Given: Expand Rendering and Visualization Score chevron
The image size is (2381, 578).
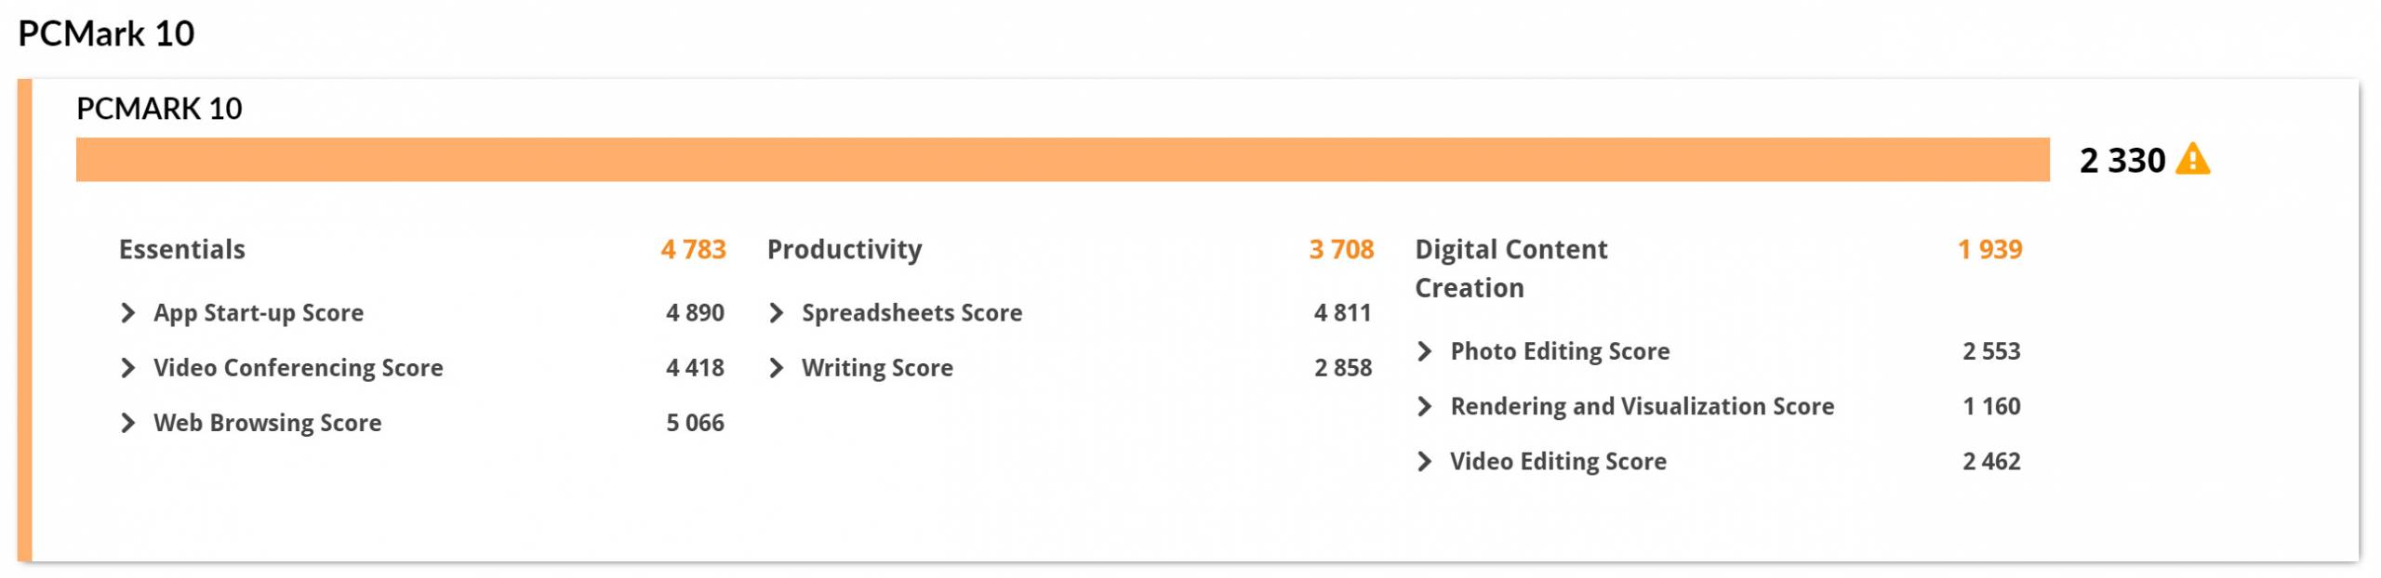Looking at the screenshot, I should [1424, 406].
